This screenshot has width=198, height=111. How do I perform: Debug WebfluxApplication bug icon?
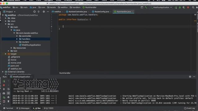180,7
